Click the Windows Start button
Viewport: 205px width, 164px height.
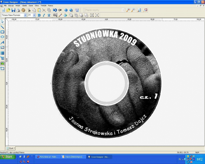point(8,157)
